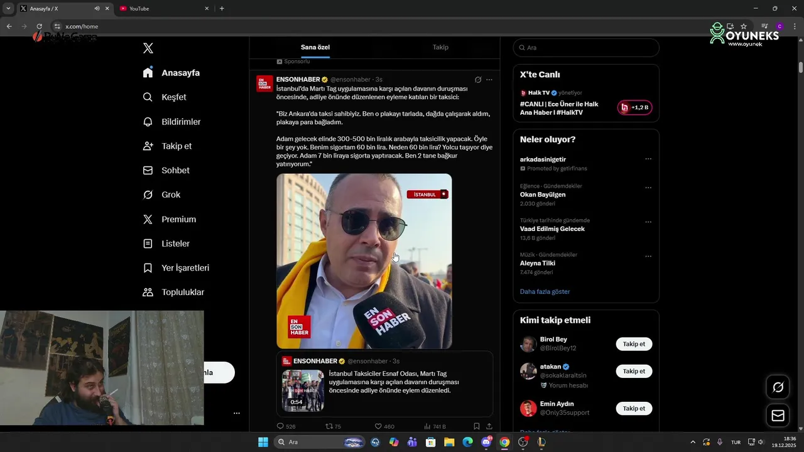This screenshot has width=804, height=452.
Task: Switch to Sana özel tab
Action: (315, 47)
